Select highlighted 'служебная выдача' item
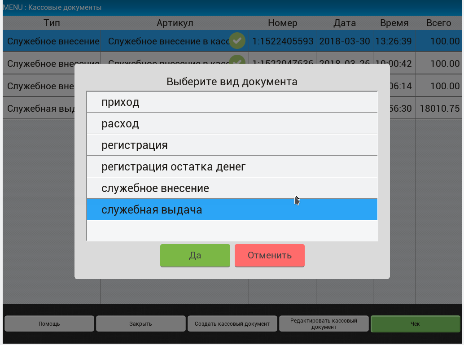 click(x=232, y=210)
